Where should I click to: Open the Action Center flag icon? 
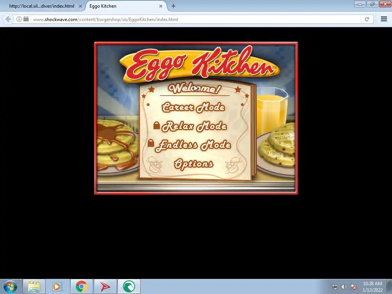point(353,287)
